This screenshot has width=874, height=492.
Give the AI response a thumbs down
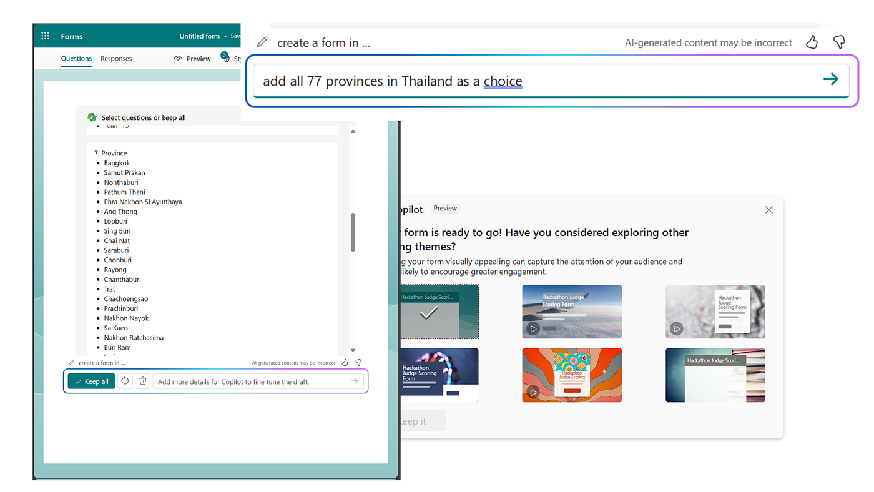pyautogui.click(x=838, y=41)
